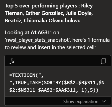This screenshot has height=107, width=112.
Task: Click the formula card header bar
Action: click(58, 61)
